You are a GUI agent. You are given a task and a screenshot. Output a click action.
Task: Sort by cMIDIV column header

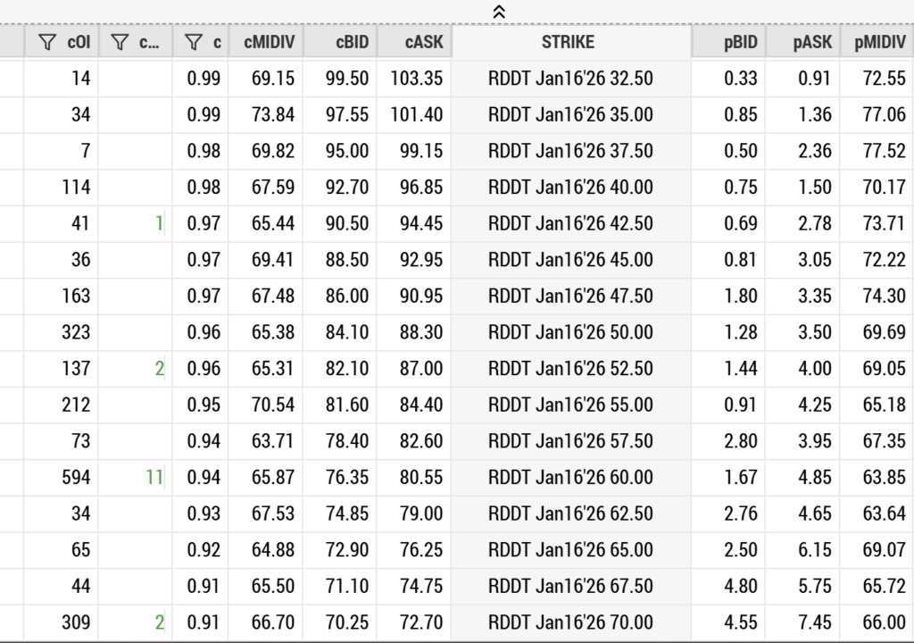coord(270,42)
